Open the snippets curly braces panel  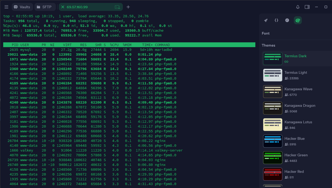point(276,20)
